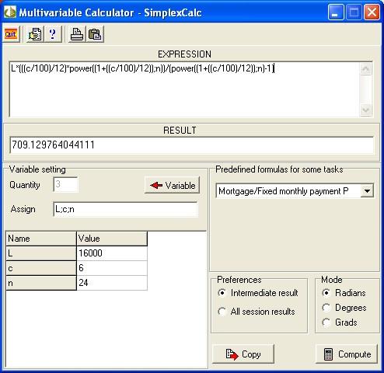Click expression scrollbar up arrow
The image size is (384, 373).
point(366,69)
